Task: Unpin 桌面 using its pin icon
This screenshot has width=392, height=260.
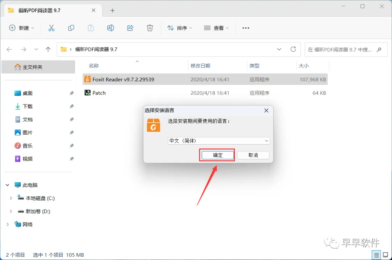Action: [72, 93]
